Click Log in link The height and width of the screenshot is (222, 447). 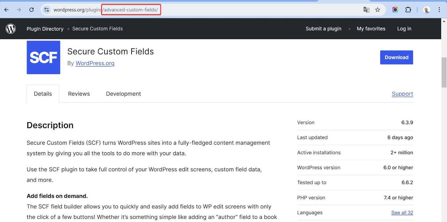404,29
